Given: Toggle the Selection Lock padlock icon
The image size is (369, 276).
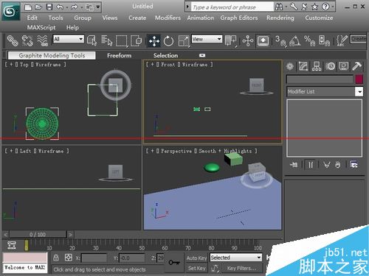Looking at the screenshot, I should [56, 258].
